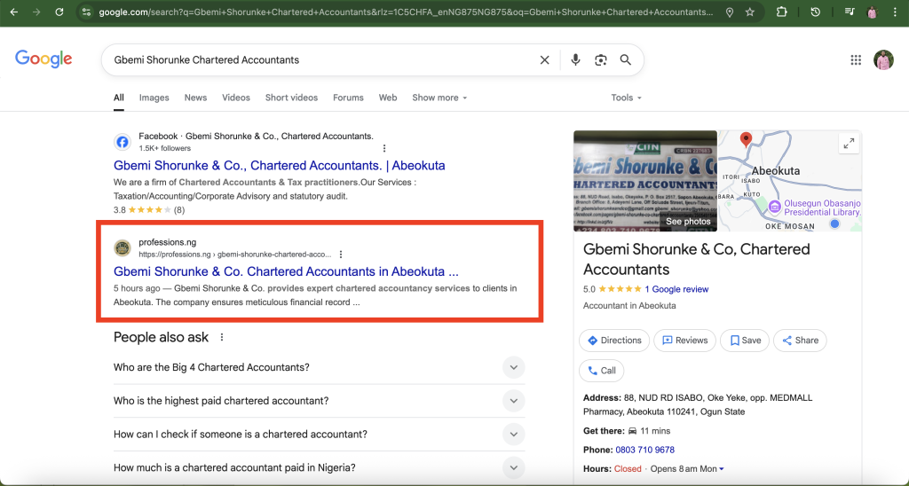Open the Chrome three-dot menu

[x=896, y=12]
